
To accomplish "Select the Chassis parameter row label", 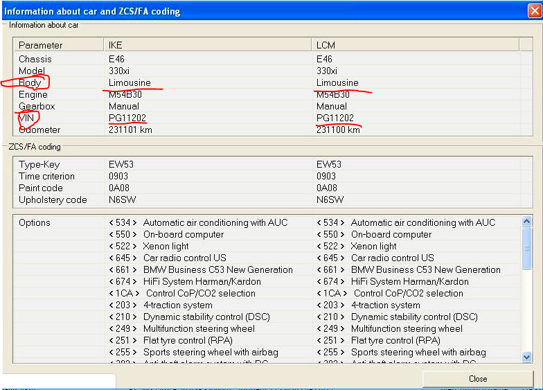I will [x=35, y=60].
